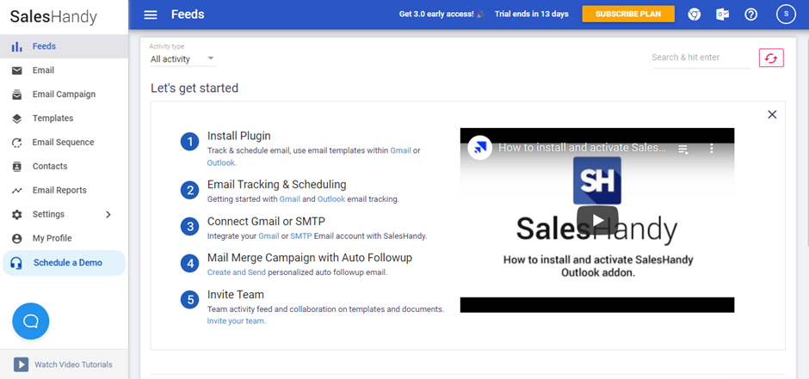The width and height of the screenshot is (809, 379).
Task: Click the Search & hit enter field
Action: (x=701, y=58)
